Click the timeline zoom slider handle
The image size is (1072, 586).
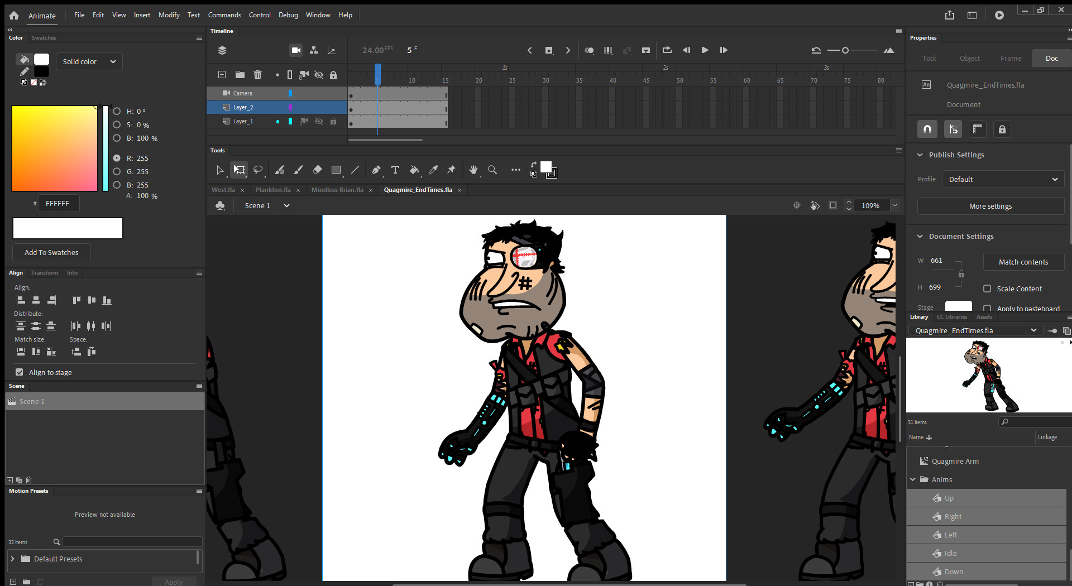845,50
